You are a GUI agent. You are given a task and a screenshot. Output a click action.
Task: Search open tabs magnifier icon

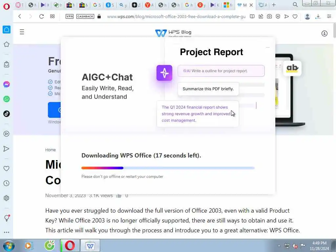coord(295,5)
